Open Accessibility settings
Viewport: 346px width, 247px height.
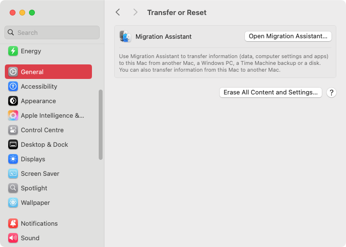48,86
